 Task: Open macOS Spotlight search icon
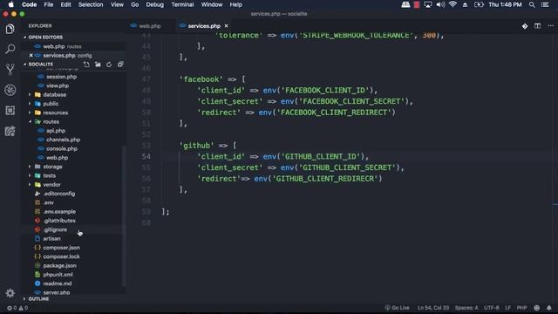(532, 4)
